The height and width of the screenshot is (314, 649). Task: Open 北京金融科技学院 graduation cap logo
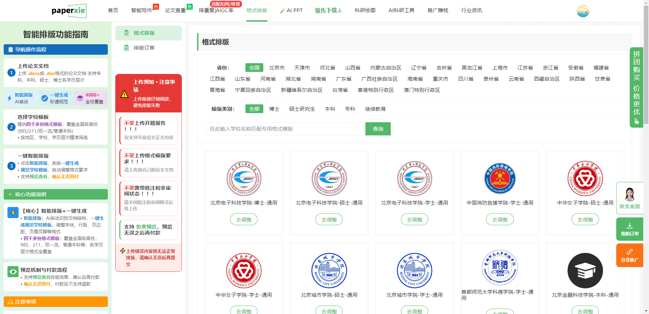pos(585,270)
